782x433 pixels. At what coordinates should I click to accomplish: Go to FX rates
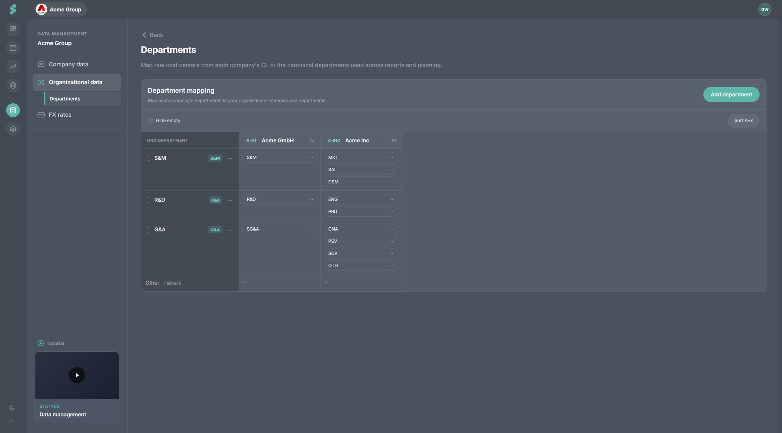[77, 115]
